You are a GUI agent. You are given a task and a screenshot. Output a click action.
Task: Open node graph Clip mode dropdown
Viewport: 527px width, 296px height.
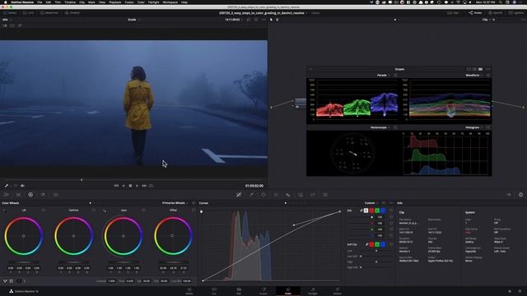coord(487,20)
